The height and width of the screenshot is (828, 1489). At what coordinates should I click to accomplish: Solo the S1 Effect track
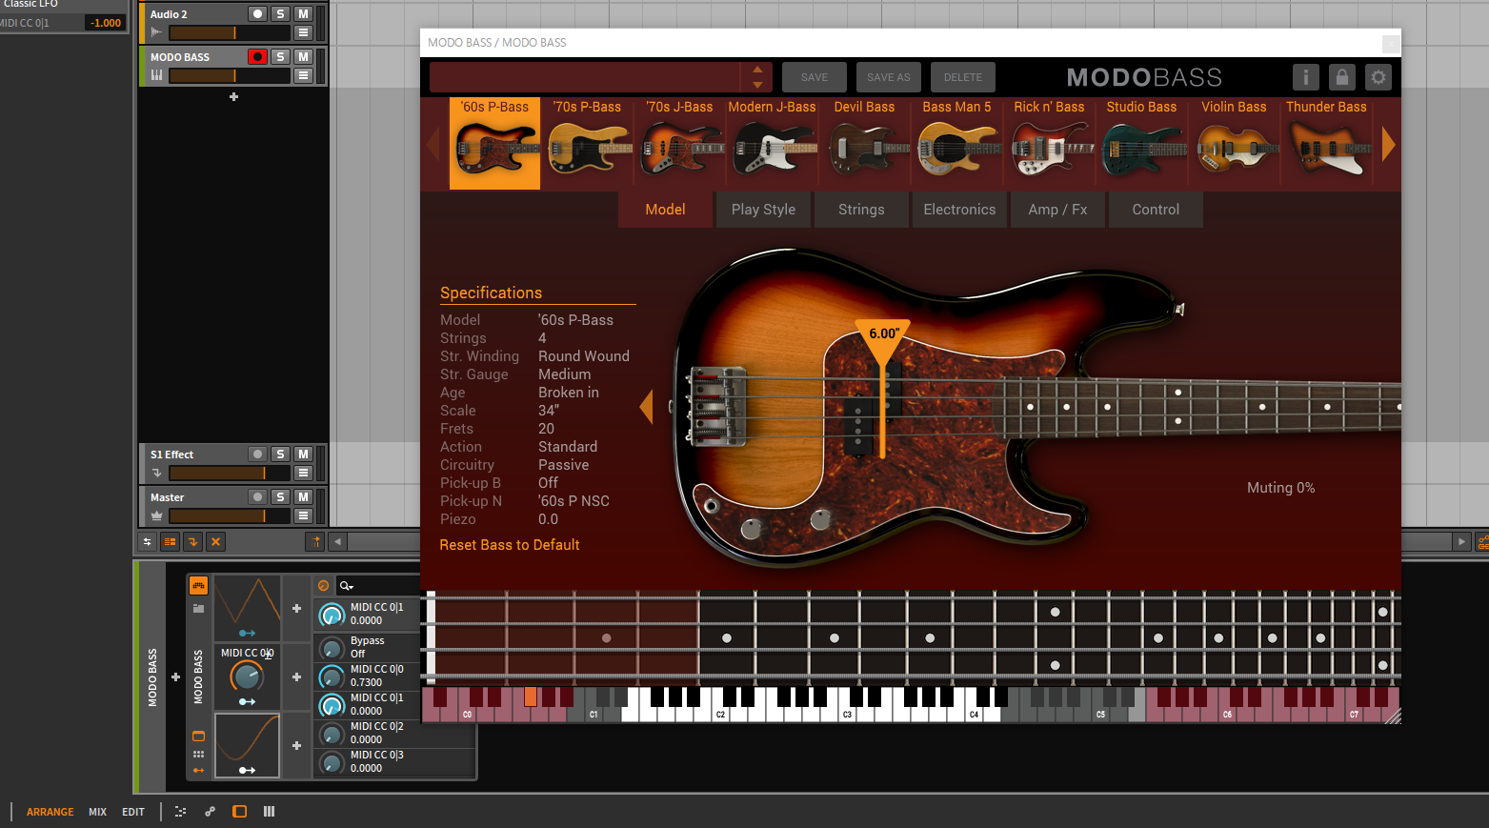pos(280,454)
